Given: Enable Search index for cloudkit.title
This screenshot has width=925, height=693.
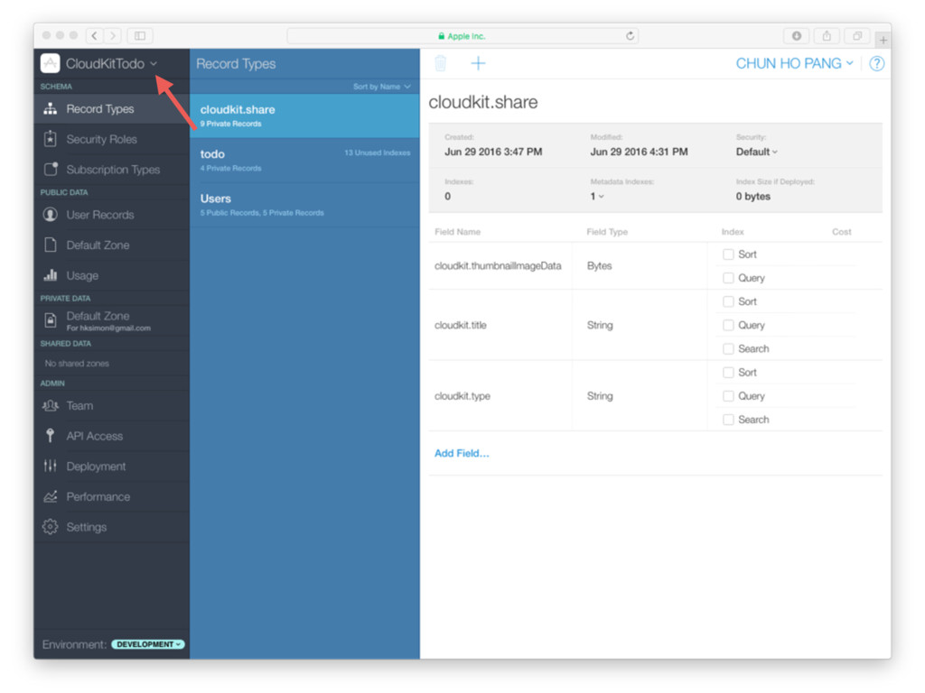Looking at the screenshot, I should (729, 348).
